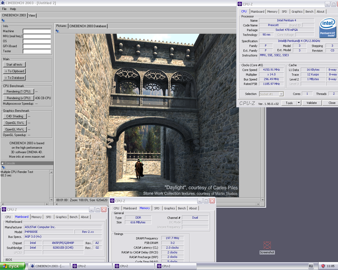
Task: Click Start all tests button
Action: pyautogui.click(x=15, y=65)
